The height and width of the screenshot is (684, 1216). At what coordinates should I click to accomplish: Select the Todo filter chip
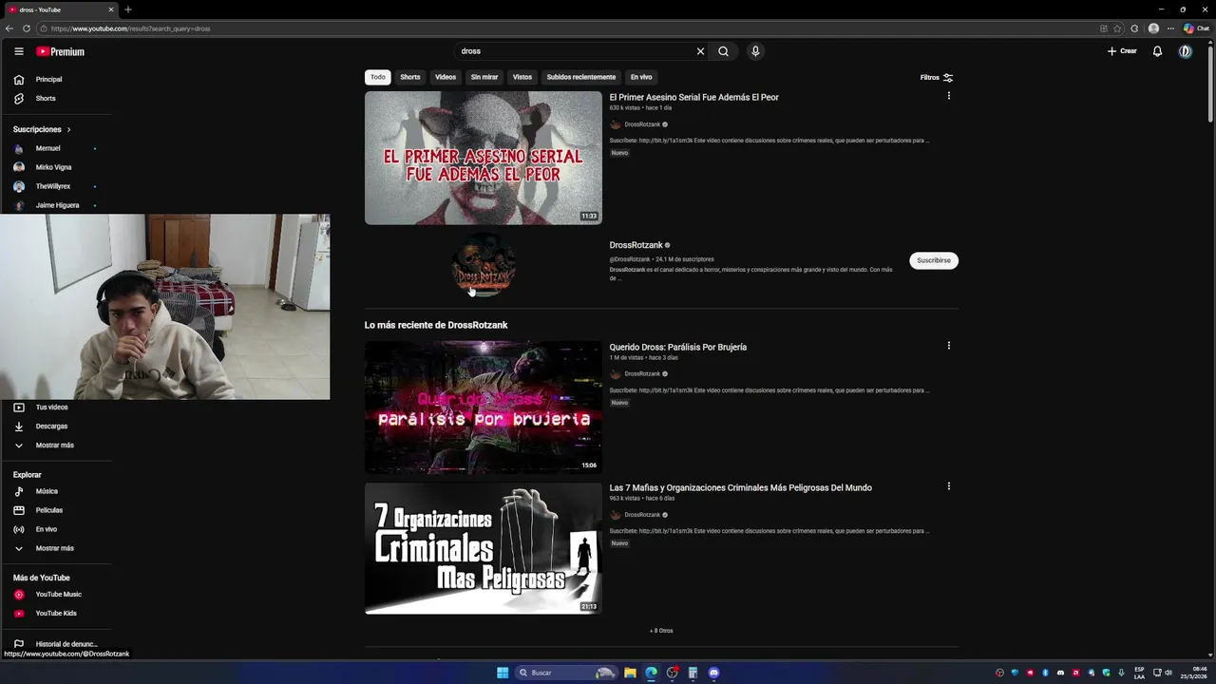click(x=378, y=77)
